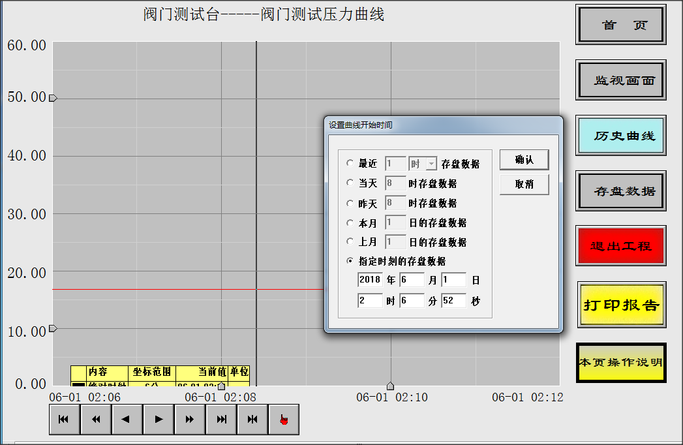The width and height of the screenshot is (683, 445).
Task: Switch to the 历史曲线 page
Action: 620,135
